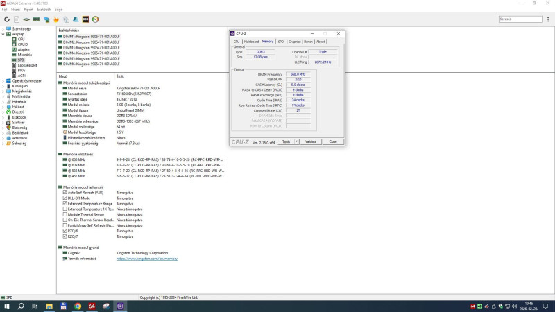Click the Mező column header
The height and width of the screenshot is (312, 555).
click(63, 76)
